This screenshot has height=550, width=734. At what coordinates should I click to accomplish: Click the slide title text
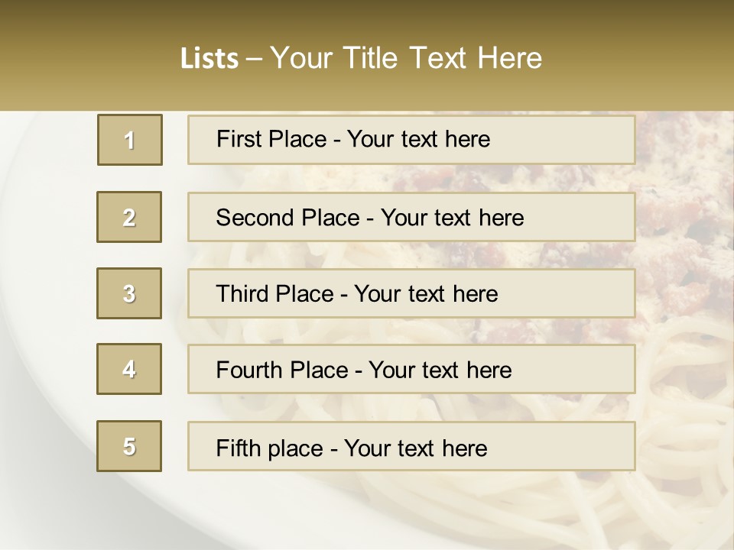[361, 58]
